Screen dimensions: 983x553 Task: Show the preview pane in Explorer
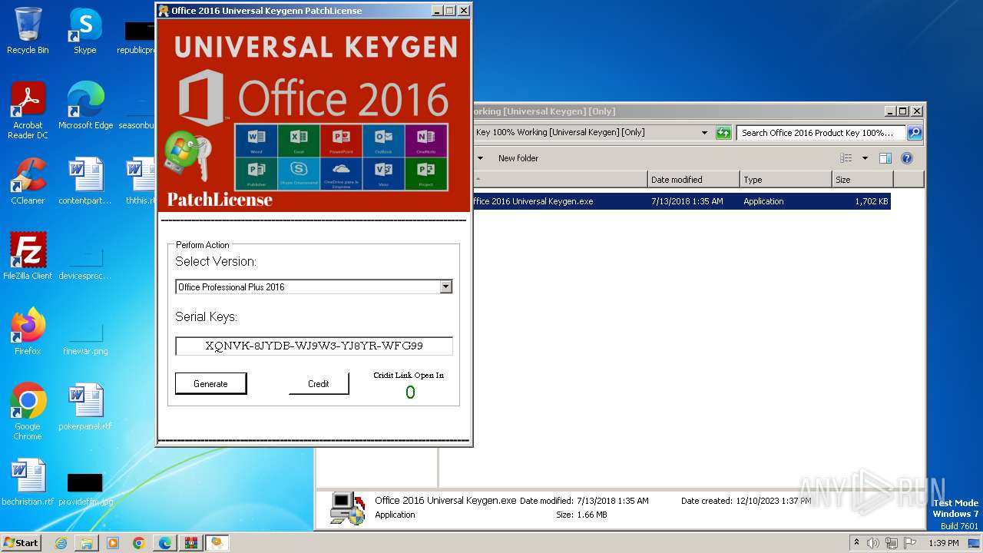click(x=885, y=158)
